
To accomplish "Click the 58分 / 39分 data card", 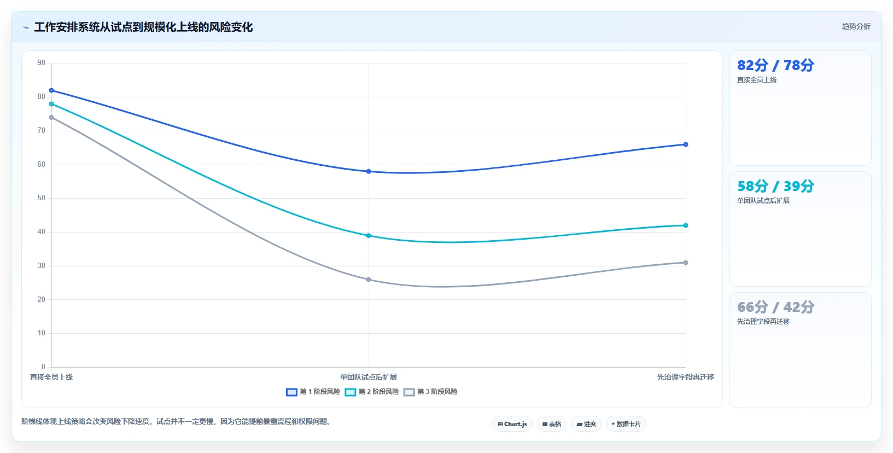I will [801, 229].
